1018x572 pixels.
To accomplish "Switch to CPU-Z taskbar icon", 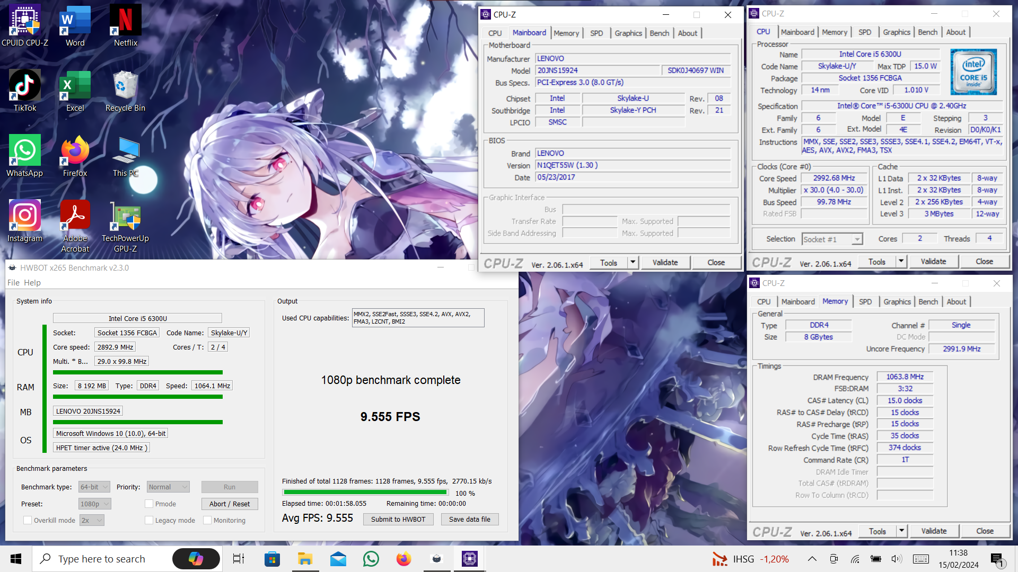I will 470,559.
